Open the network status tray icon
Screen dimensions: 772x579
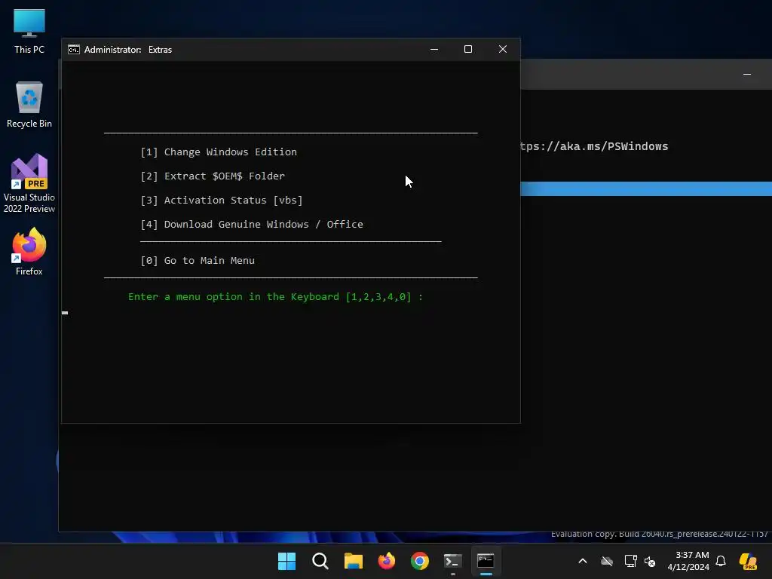[x=630, y=561]
